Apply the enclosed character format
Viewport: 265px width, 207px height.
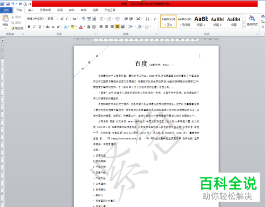pos(94,26)
